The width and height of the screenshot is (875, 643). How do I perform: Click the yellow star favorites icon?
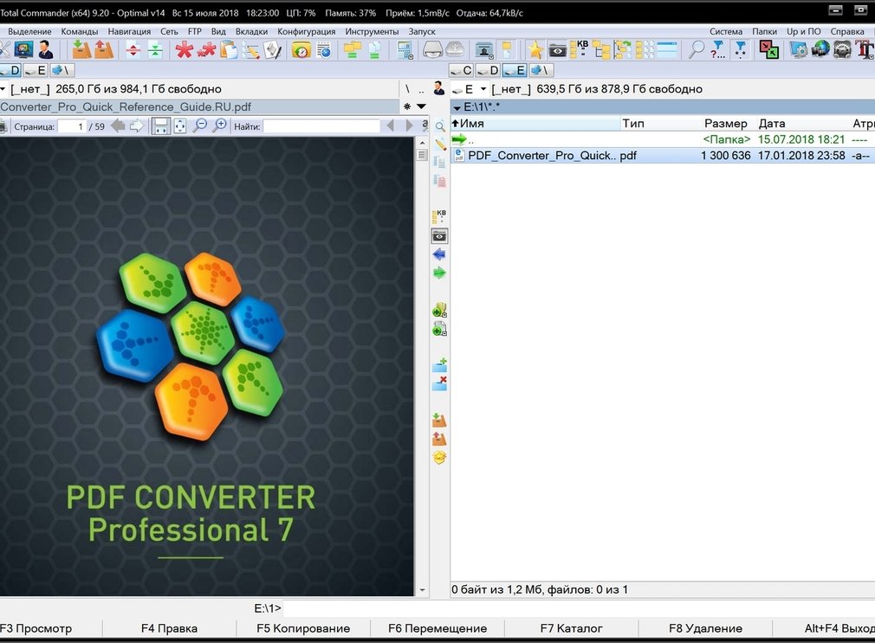(x=535, y=50)
